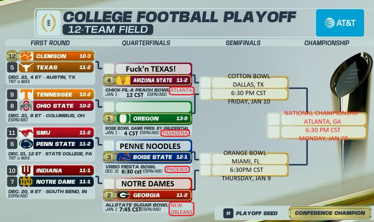Image resolution: width=374 pixels, height=222 pixels.
Task: Click the Notre Dame logo
Action: tap(26, 182)
